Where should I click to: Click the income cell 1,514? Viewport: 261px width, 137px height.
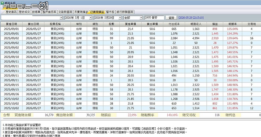coord(196,108)
